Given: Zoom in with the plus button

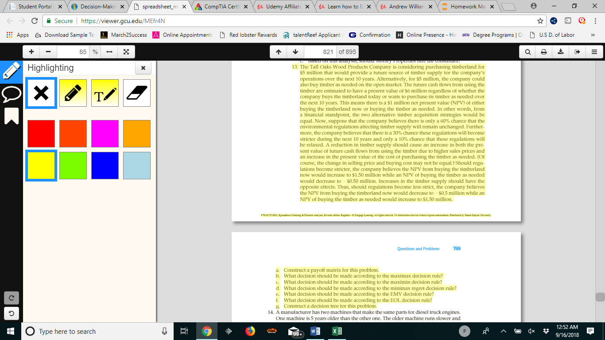Looking at the screenshot, I should click(31, 52).
